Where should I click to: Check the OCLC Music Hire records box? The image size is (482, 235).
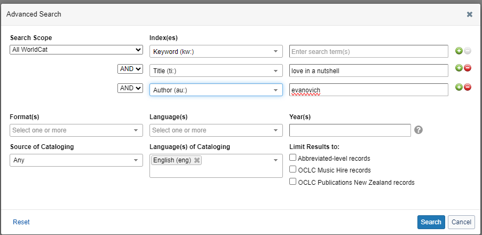click(293, 170)
